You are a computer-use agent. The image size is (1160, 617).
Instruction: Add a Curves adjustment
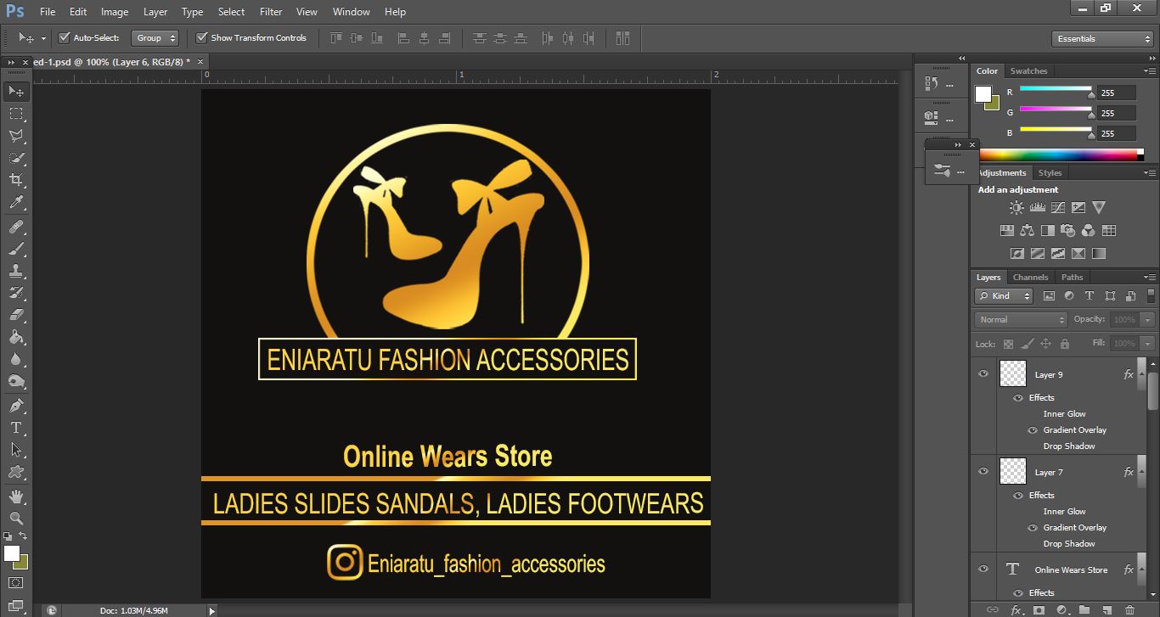(1058, 207)
